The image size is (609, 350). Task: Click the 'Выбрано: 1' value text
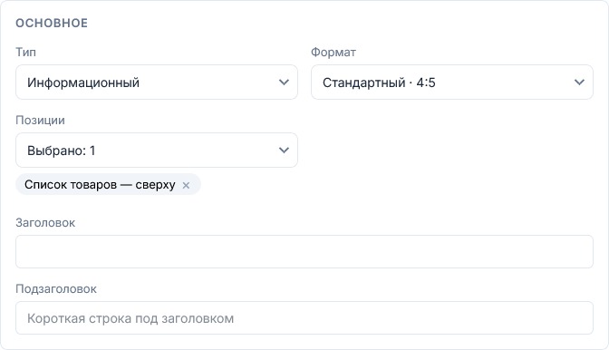61,151
